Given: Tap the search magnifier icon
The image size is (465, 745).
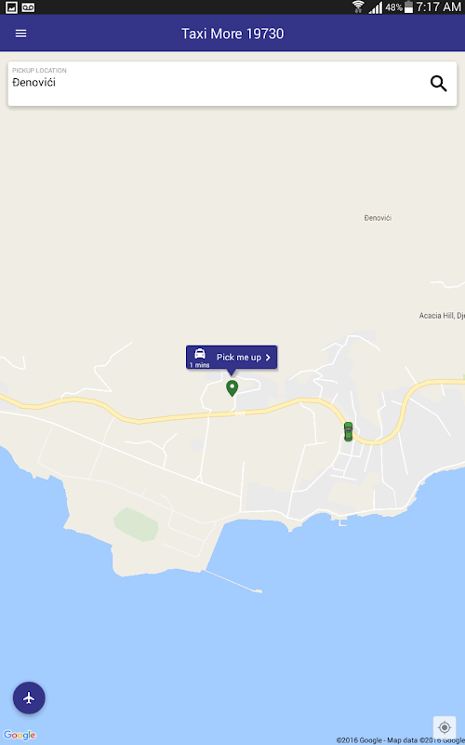Looking at the screenshot, I should click(438, 84).
